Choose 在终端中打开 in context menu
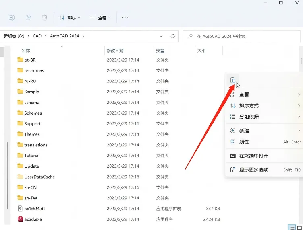The width and height of the screenshot is (303, 230). (265, 156)
